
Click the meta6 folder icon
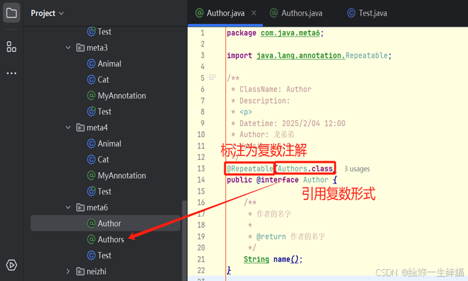pyautogui.click(x=80, y=207)
